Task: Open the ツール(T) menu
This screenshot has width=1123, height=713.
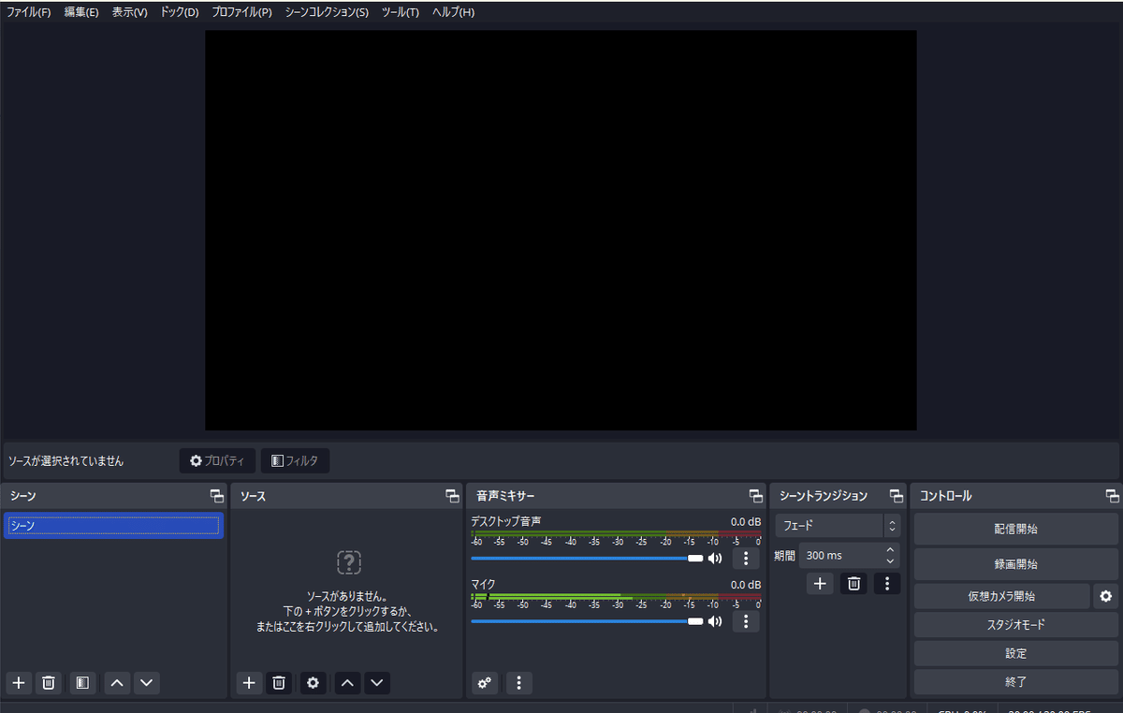Action: point(401,12)
